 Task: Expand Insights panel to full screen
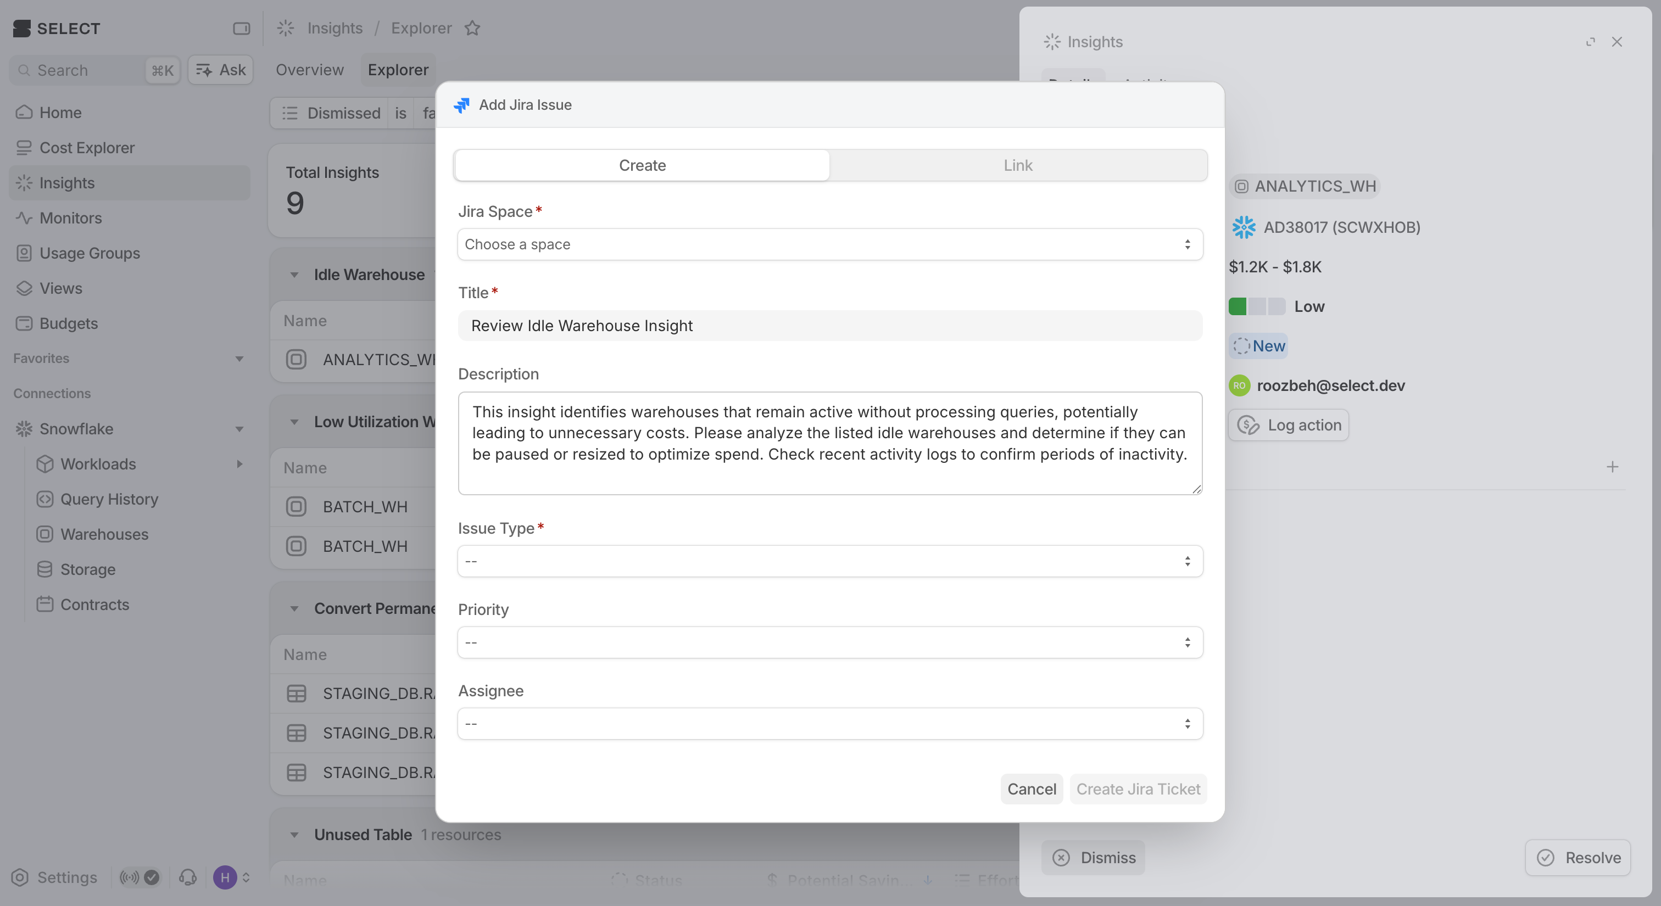click(x=1590, y=42)
